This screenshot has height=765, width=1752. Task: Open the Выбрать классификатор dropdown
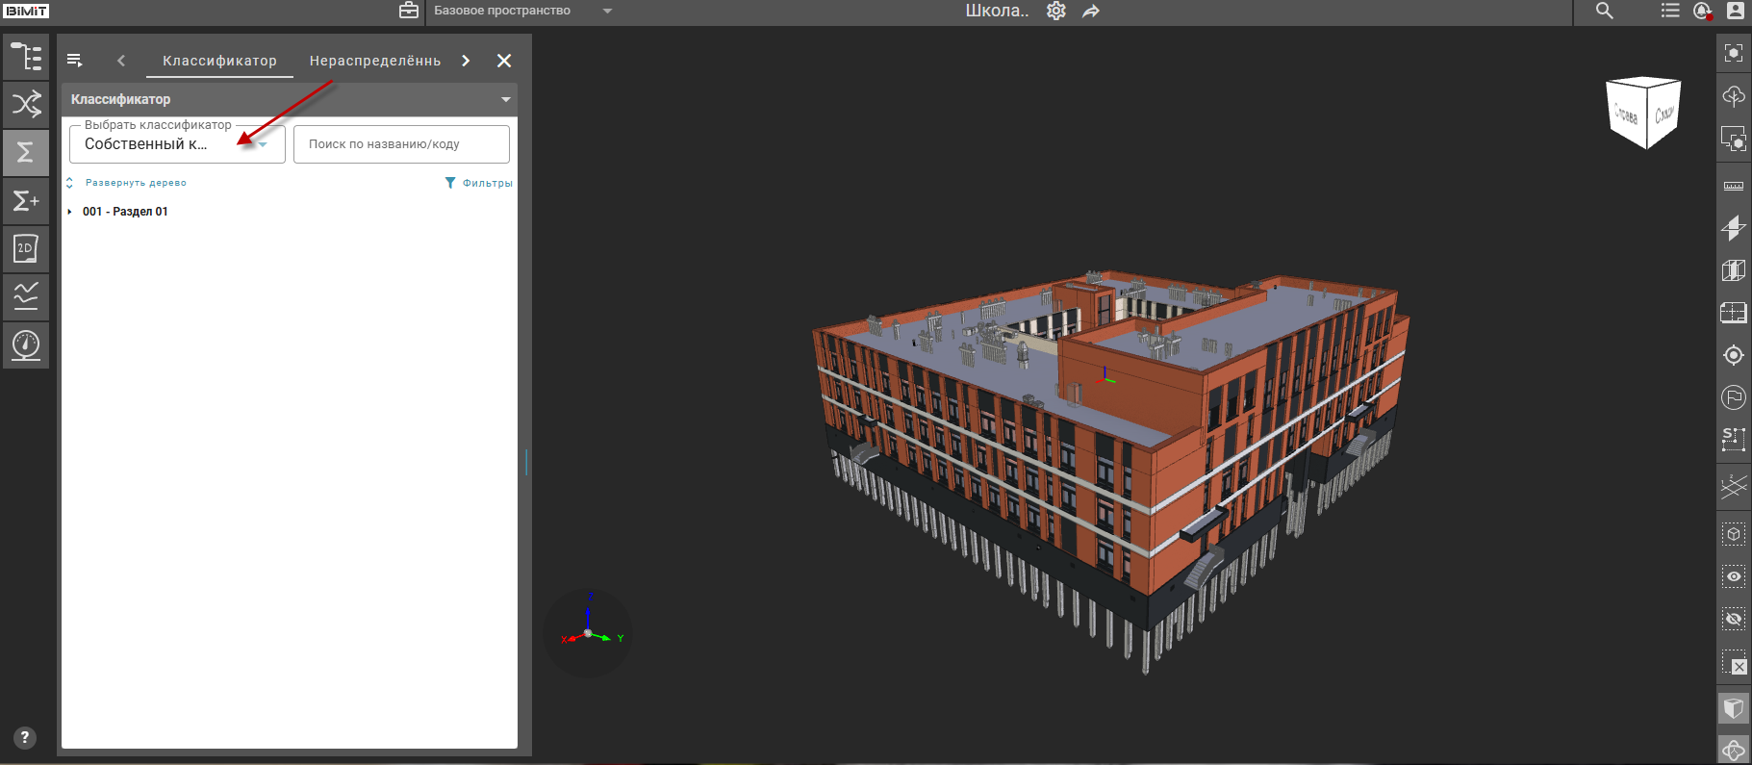[177, 144]
